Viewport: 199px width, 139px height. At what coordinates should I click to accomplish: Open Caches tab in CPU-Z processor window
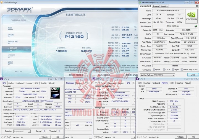coord(11,83)
